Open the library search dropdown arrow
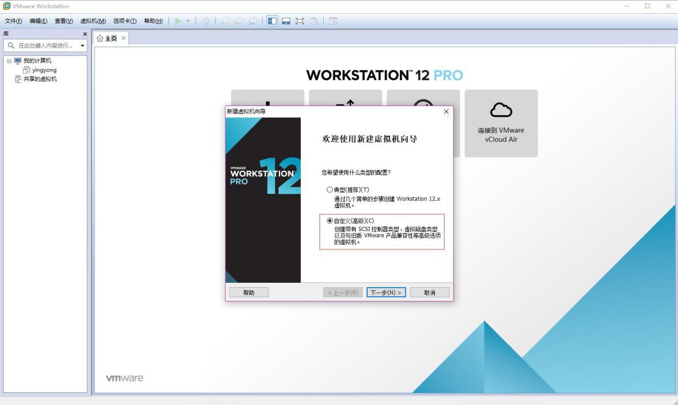Image resolution: width=678 pixels, height=405 pixels. pyautogui.click(x=83, y=46)
